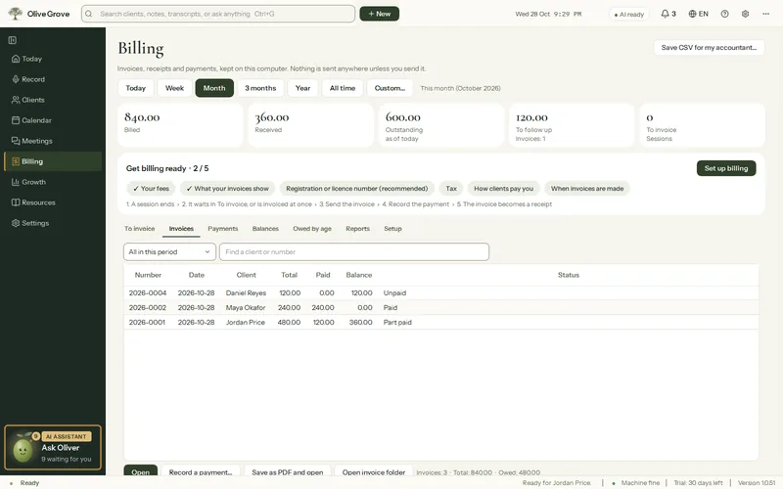Open the Your fees setup step
The height and width of the screenshot is (489, 783).
click(151, 189)
